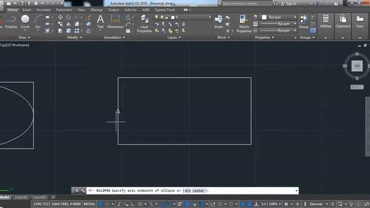
Task: Click the Array tool in Modify panel
Action: click(x=77, y=31)
